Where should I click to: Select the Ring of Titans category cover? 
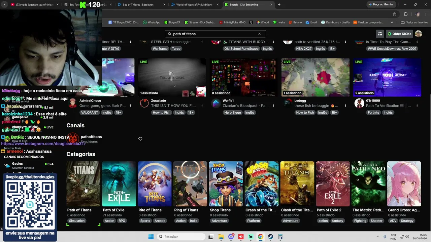[190, 184]
